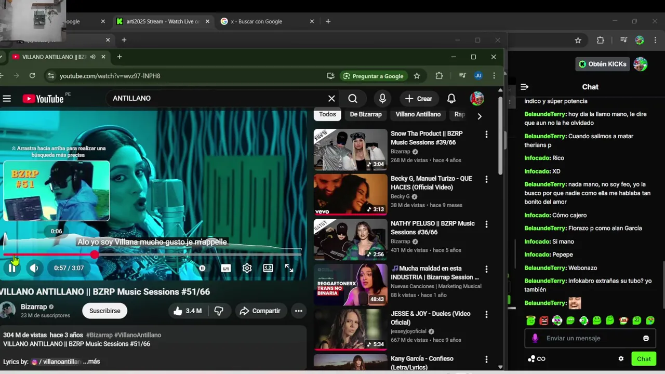This screenshot has height=374, width=665.
Task: Open options for JESSE & JOY Dueles video
Action: coord(486,314)
